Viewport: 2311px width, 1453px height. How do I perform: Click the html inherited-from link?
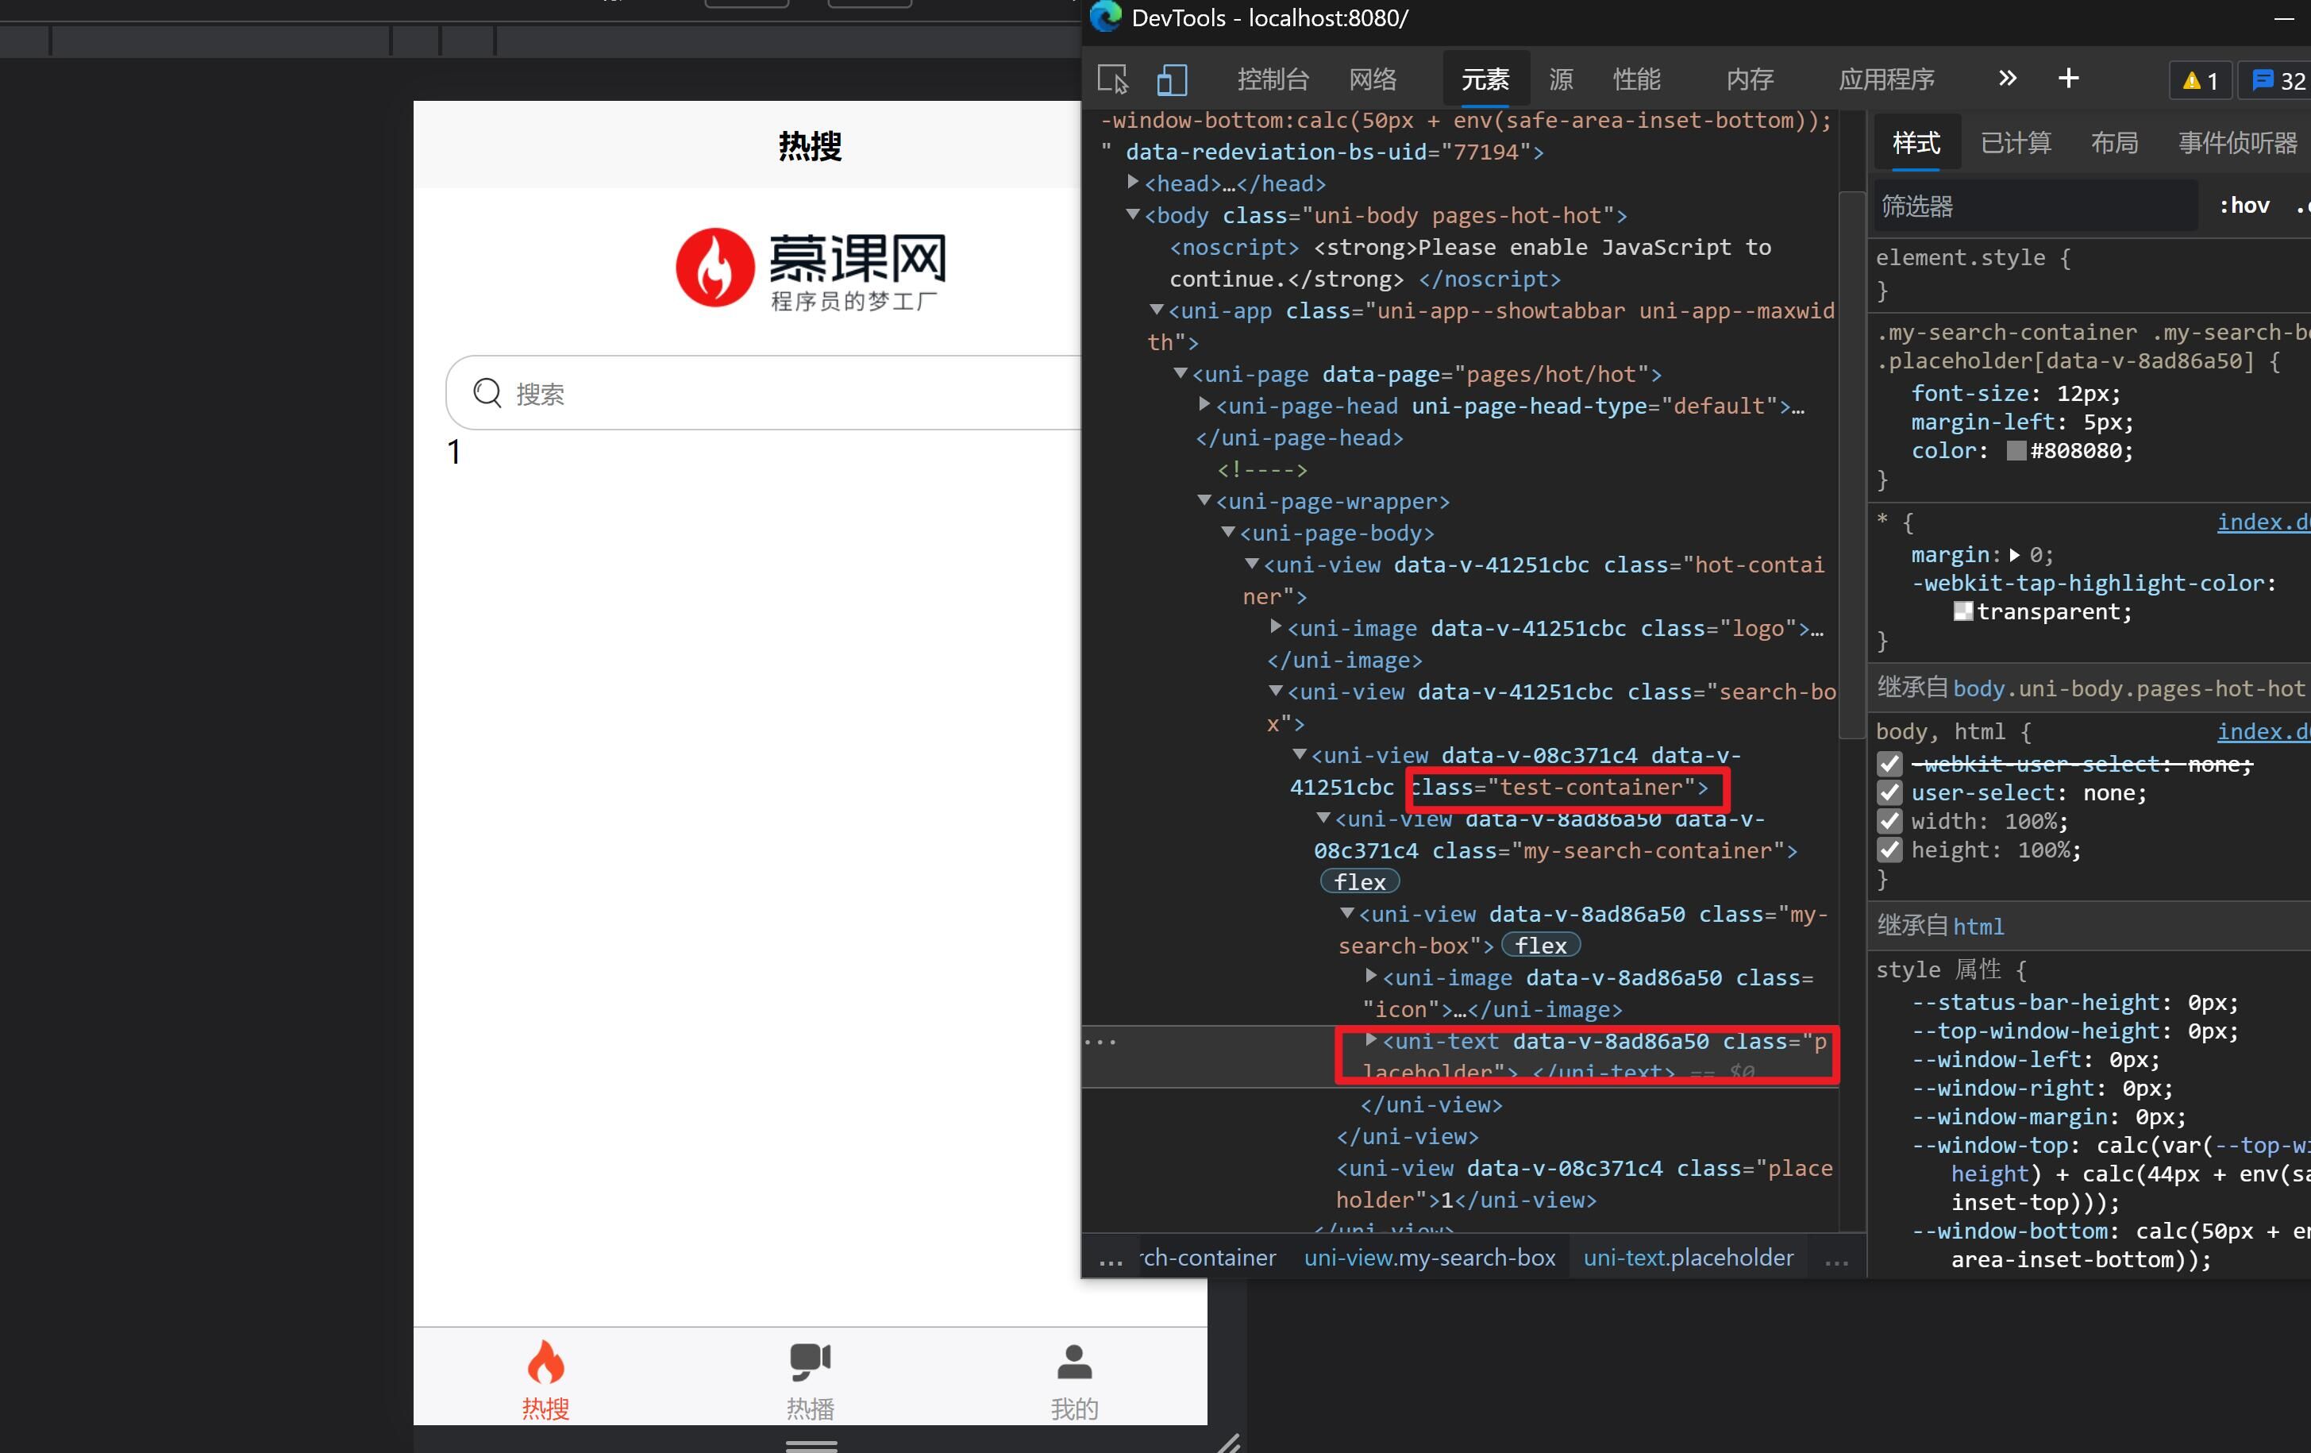click(x=1978, y=926)
